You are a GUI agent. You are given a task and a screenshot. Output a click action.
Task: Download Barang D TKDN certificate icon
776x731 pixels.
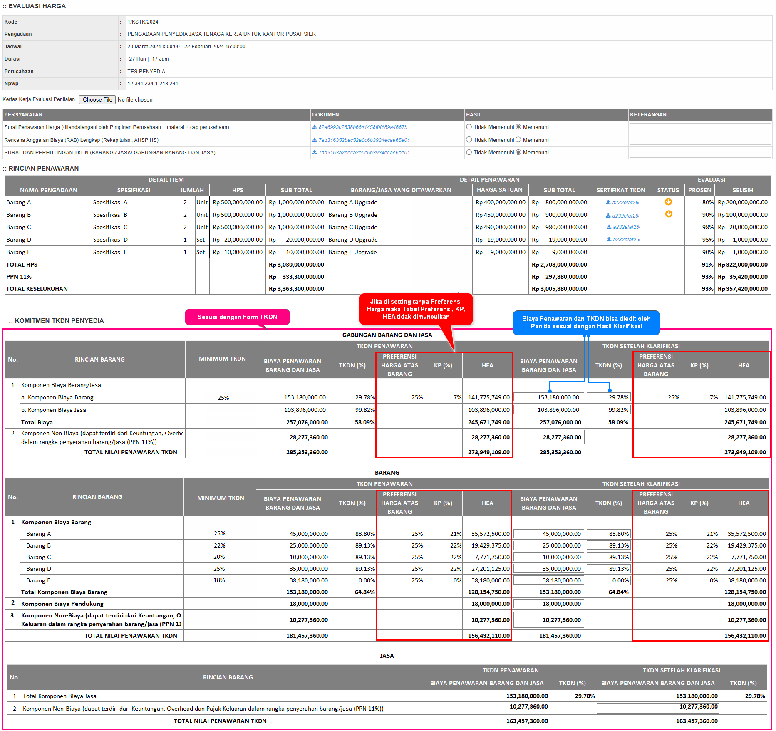[x=609, y=240]
